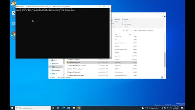Switch to SMAPI console taskbar button
The height and width of the screenshot is (110, 195).
pos(79,108)
